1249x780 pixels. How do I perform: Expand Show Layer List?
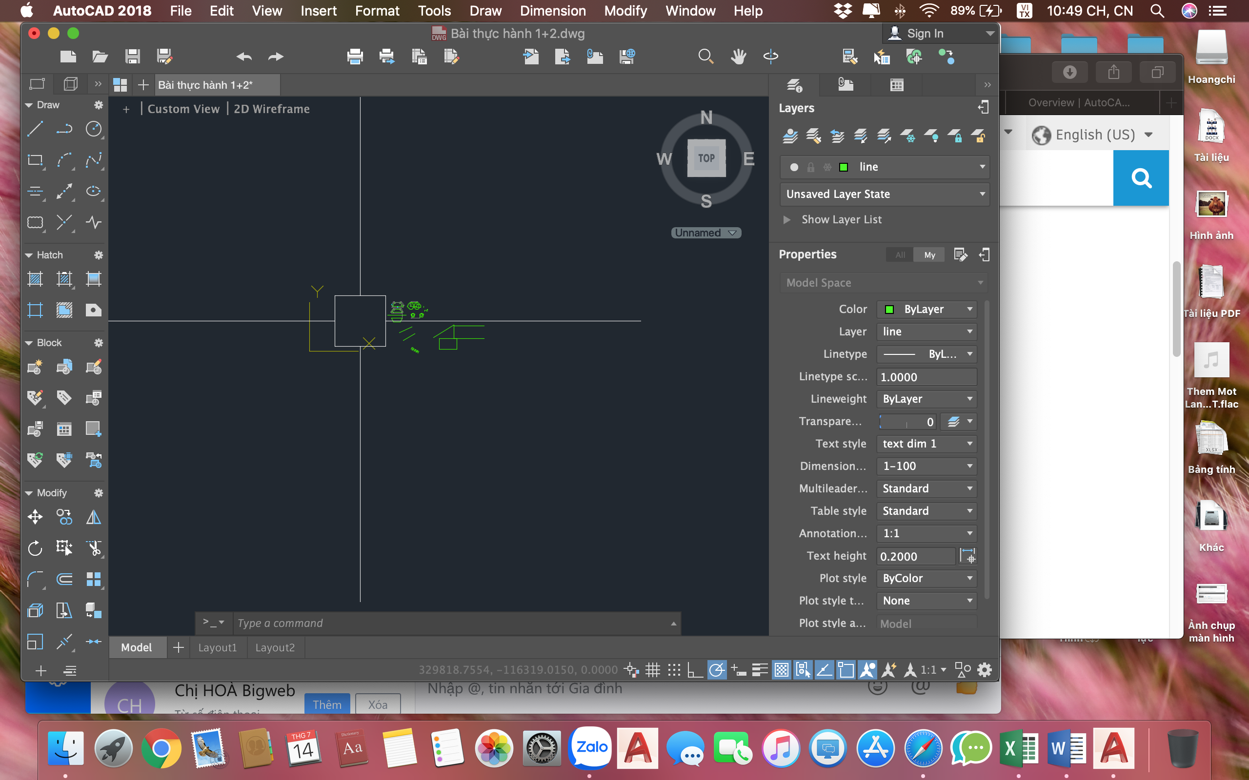(x=832, y=219)
